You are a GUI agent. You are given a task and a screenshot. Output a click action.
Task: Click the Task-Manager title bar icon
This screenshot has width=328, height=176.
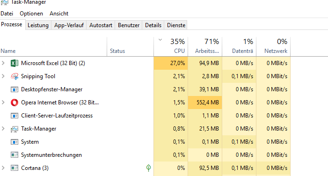tap(4, 2)
